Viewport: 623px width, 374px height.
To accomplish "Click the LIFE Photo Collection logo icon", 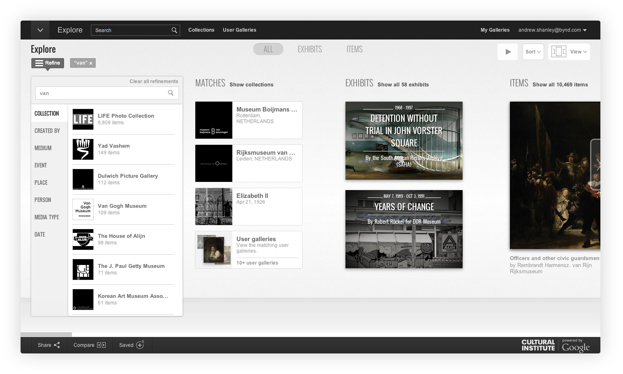I will tap(83, 119).
